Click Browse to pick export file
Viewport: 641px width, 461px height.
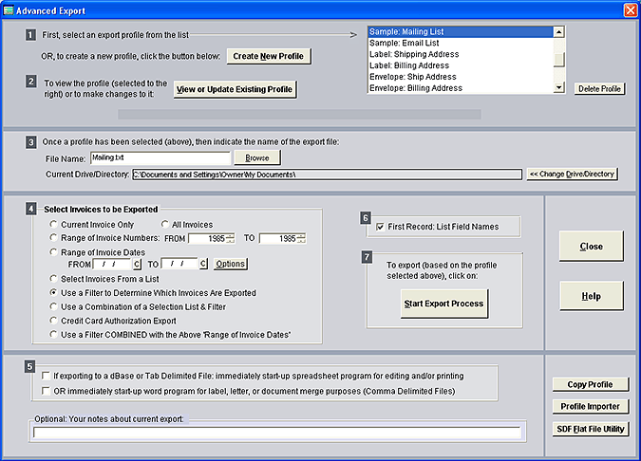[256, 157]
